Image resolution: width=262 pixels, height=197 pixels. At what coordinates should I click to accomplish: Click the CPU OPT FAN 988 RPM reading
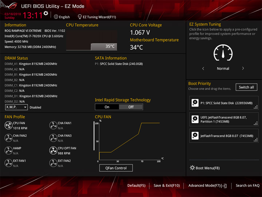point(64,153)
